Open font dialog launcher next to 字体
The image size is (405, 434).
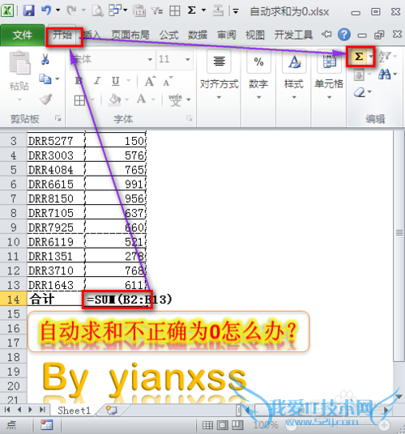[190, 118]
